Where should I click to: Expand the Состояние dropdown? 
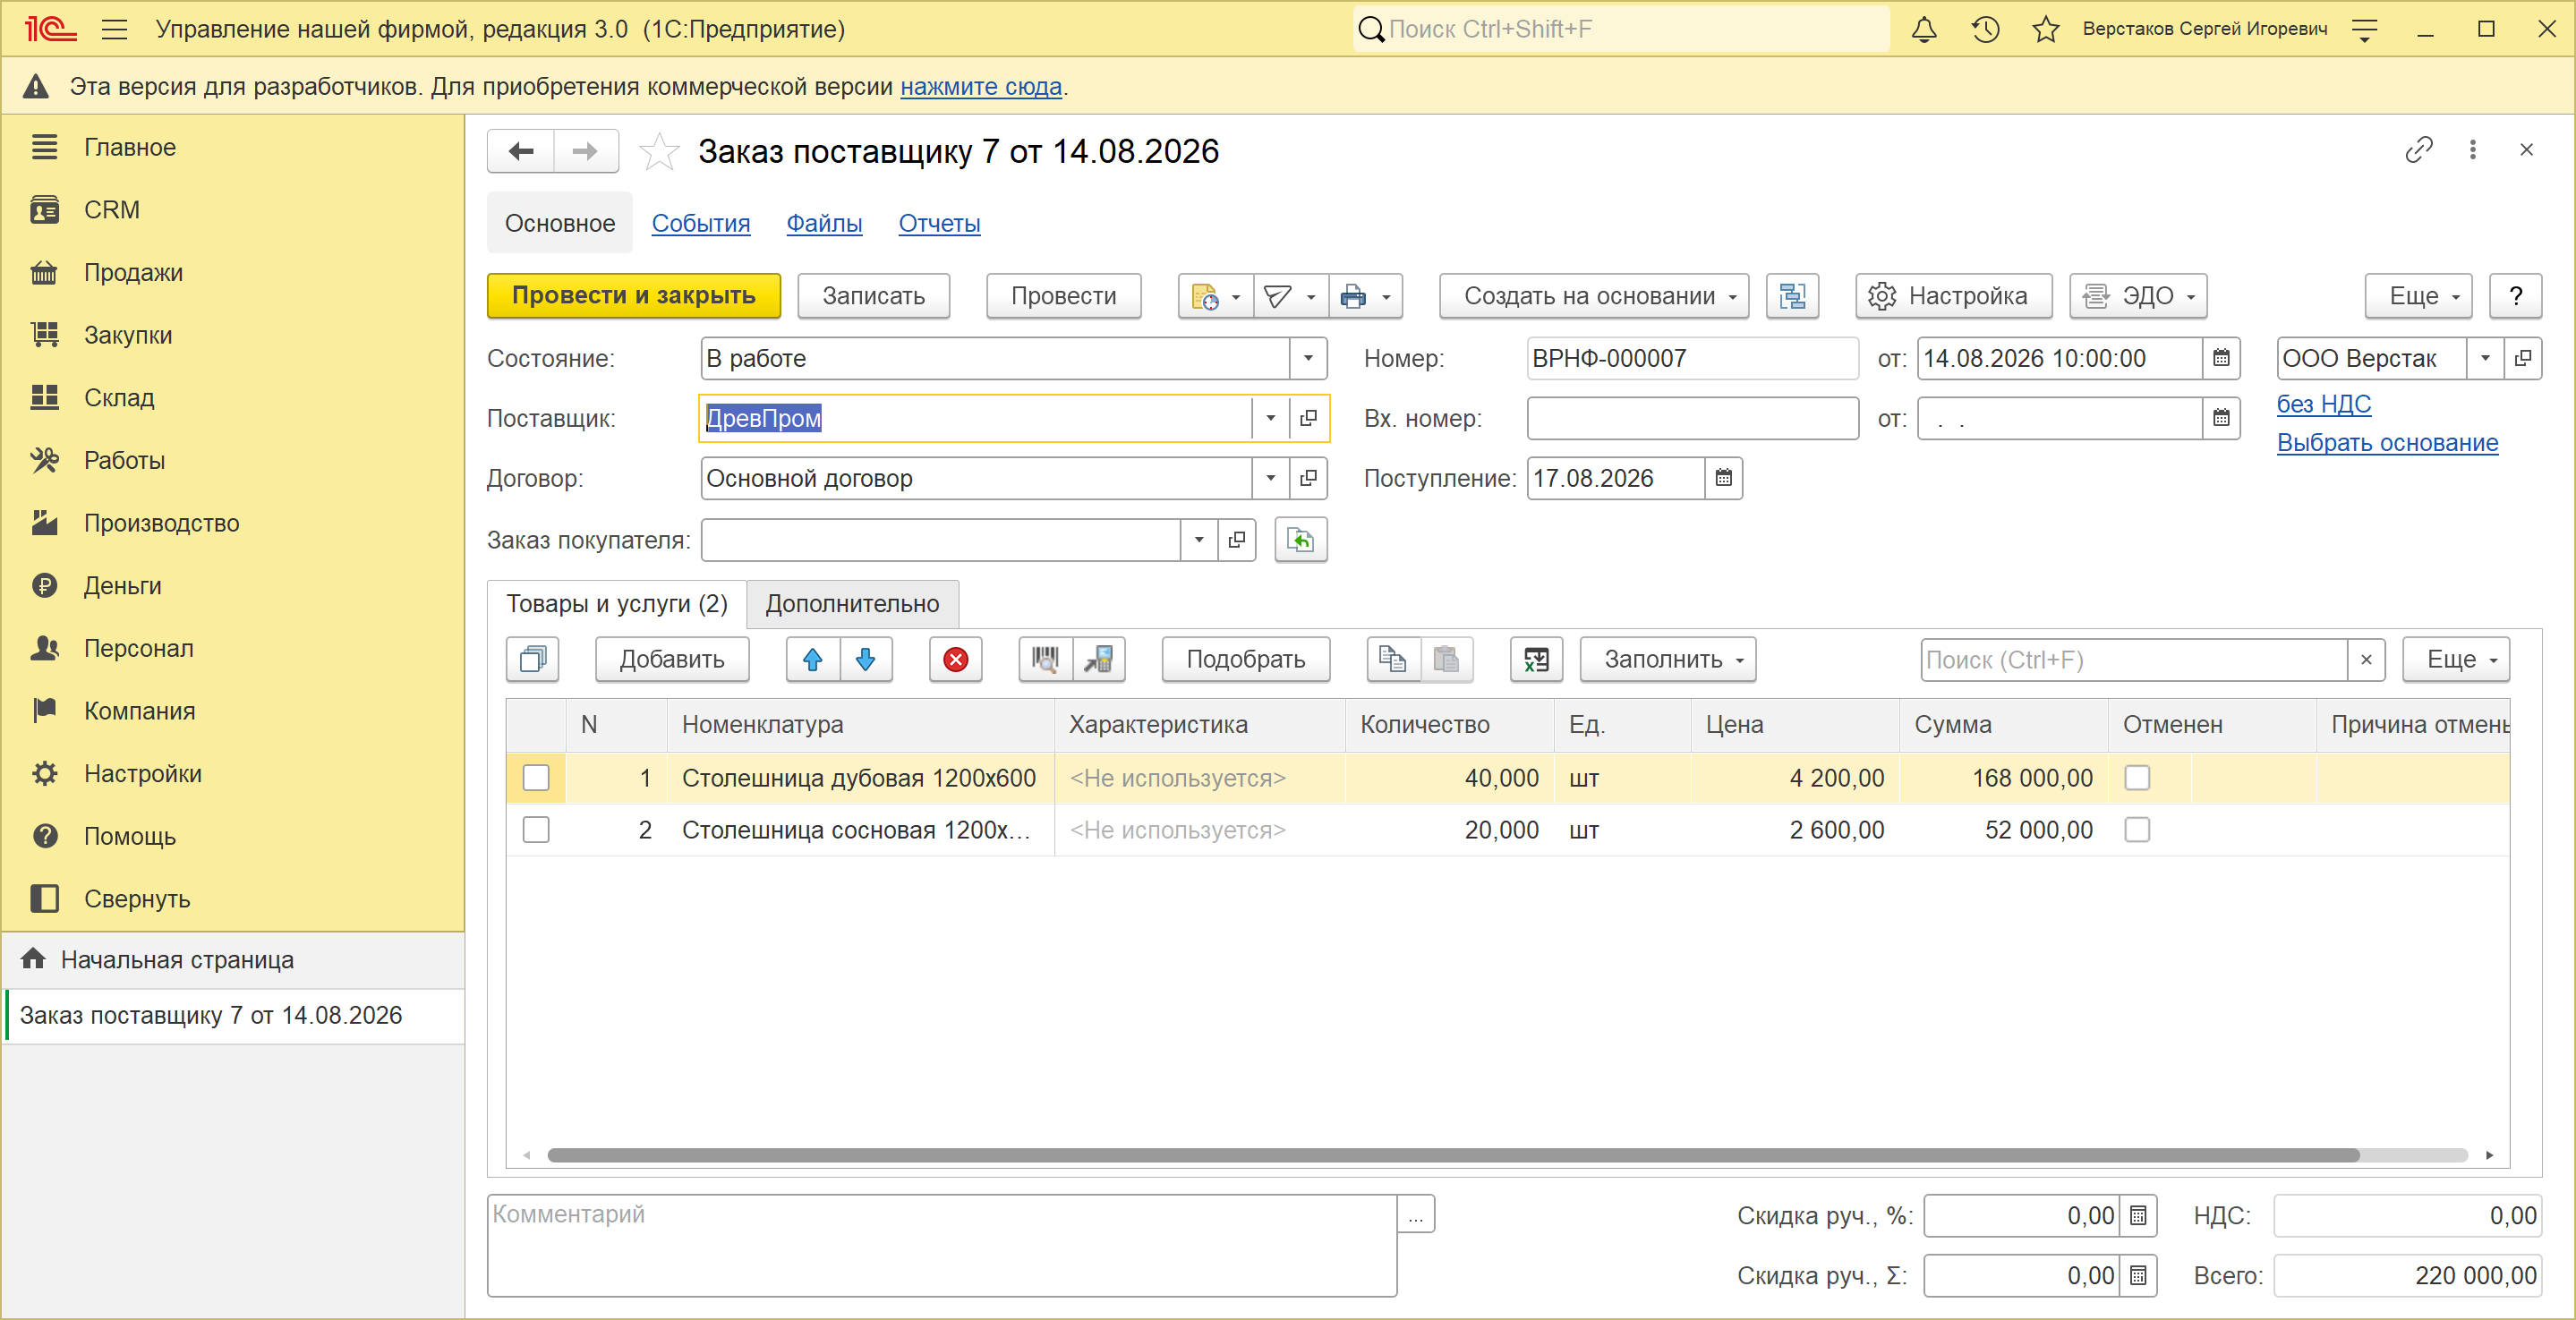pyautogui.click(x=1307, y=358)
